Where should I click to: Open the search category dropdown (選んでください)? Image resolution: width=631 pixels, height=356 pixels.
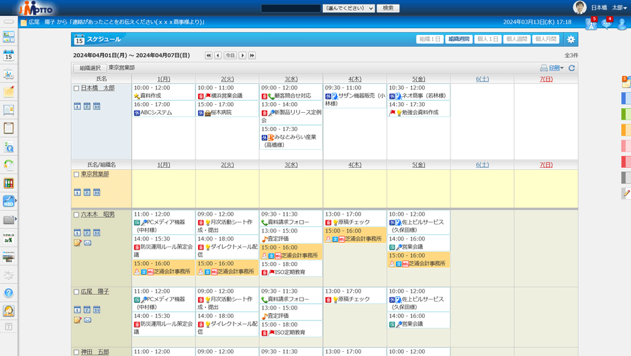[348, 8]
